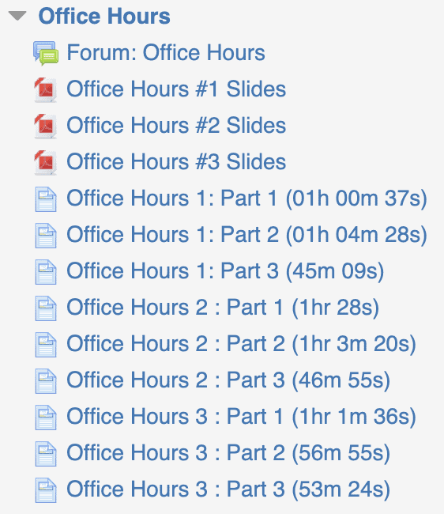
Task: Click PDF icon for Office Hours #2 Slides
Action: pyautogui.click(x=46, y=127)
